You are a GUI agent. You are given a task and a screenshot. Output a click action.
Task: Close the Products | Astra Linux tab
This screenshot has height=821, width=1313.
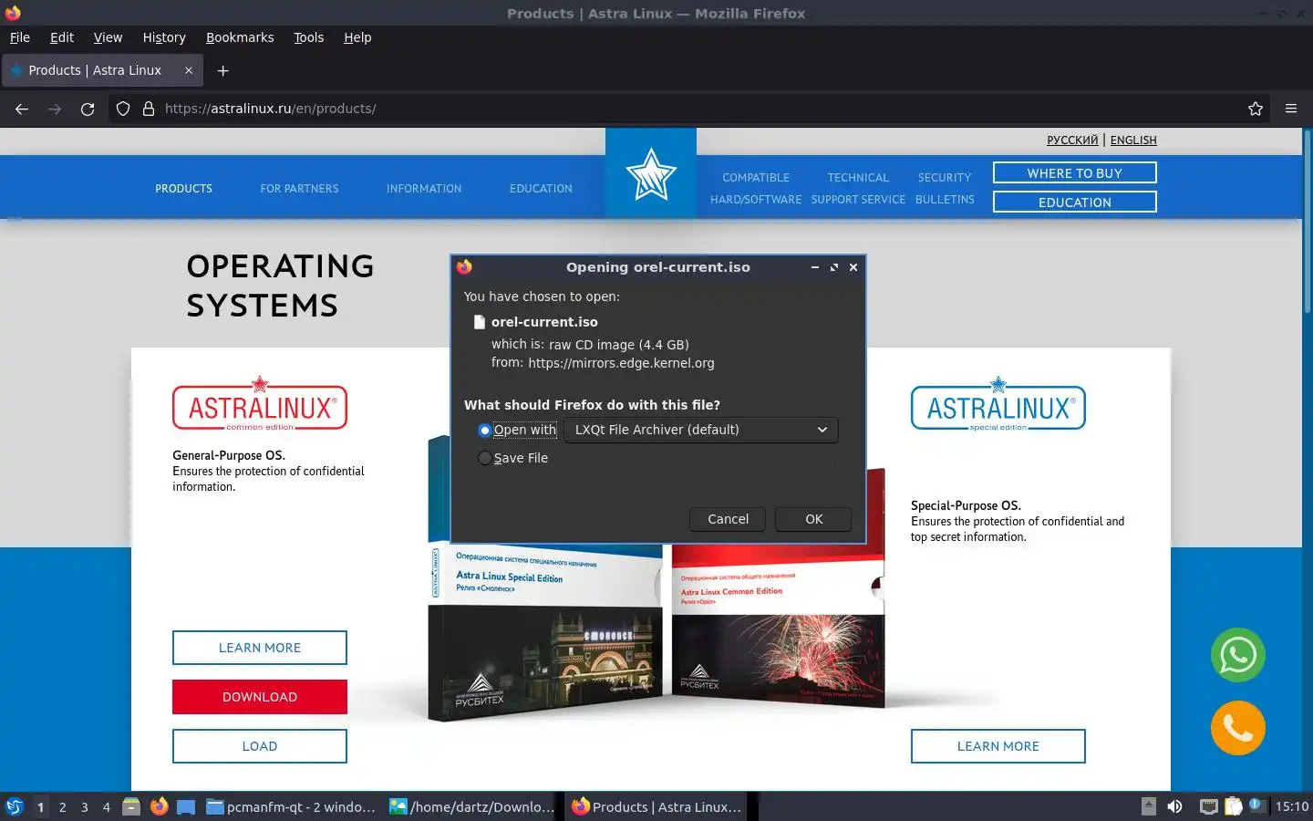pyautogui.click(x=189, y=70)
